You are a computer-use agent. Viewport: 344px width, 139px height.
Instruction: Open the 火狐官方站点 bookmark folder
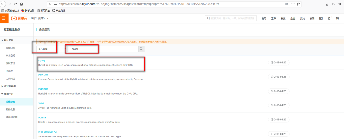coord(10,10)
